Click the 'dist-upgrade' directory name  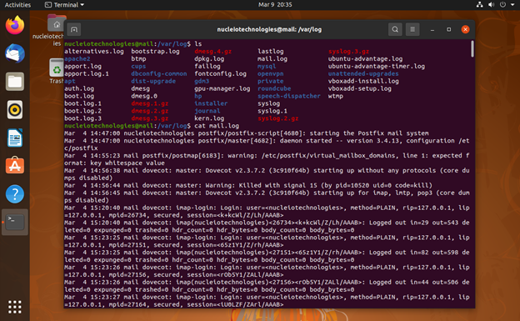153,82
